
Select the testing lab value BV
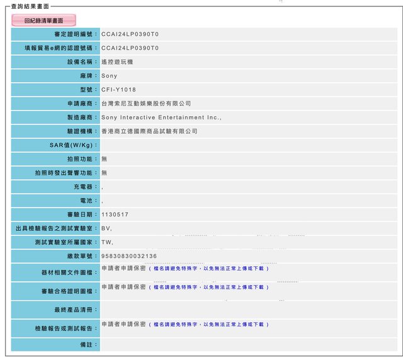coord(106,228)
